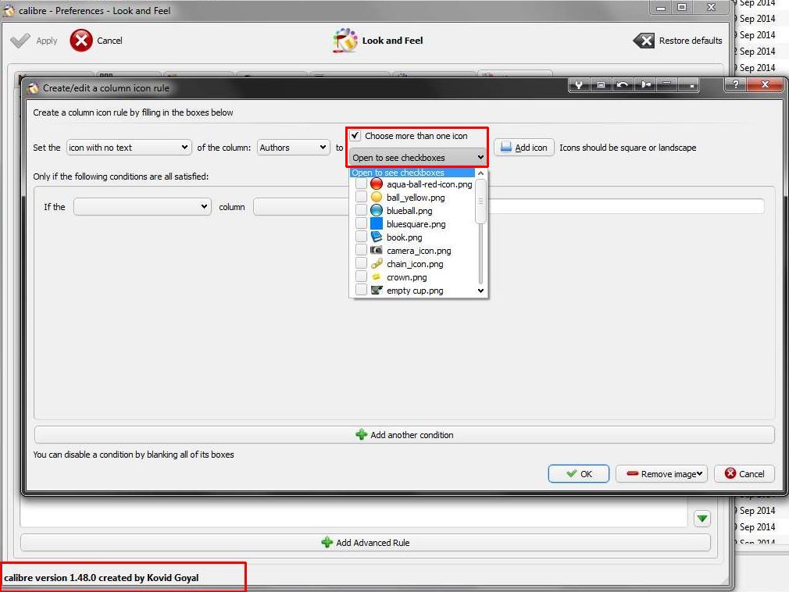789x592 pixels.
Task: Click Restore defaults text in Preferences window
Action: tap(691, 41)
